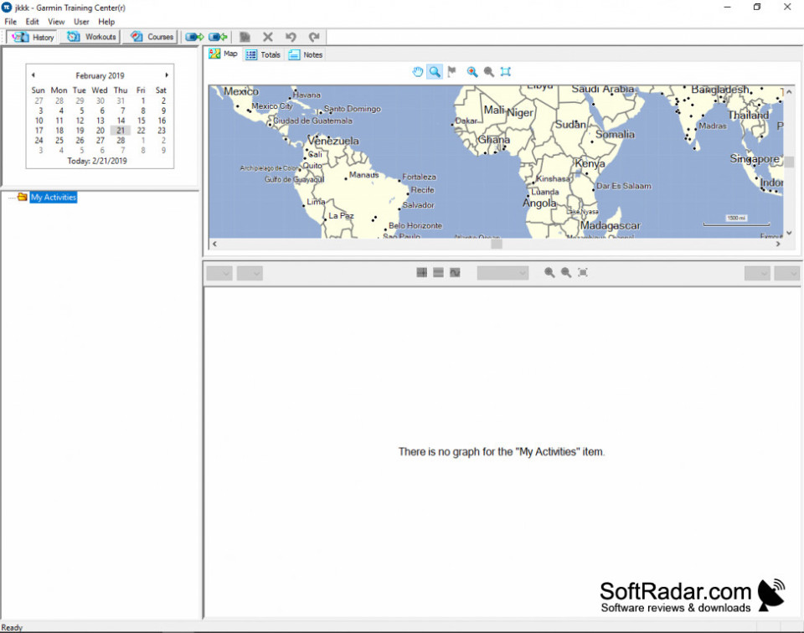This screenshot has width=804, height=633.
Task: Open the wide dropdown in graph toolbar center
Action: coord(502,273)
